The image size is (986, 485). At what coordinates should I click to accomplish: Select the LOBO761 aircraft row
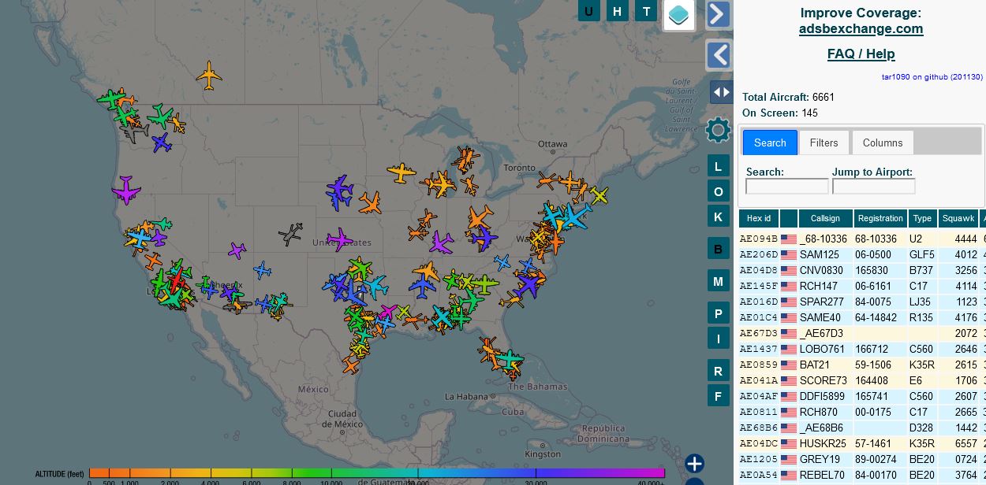[862, 349]
